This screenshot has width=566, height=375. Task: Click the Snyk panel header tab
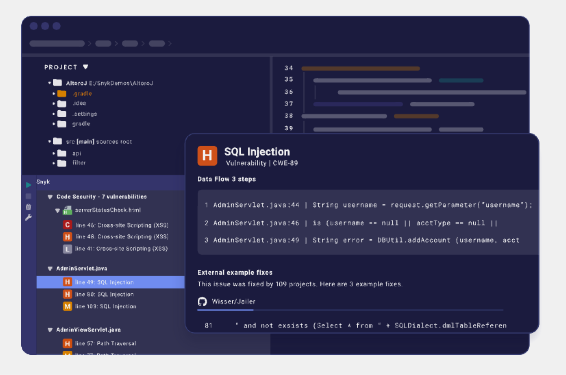(43, 182)
